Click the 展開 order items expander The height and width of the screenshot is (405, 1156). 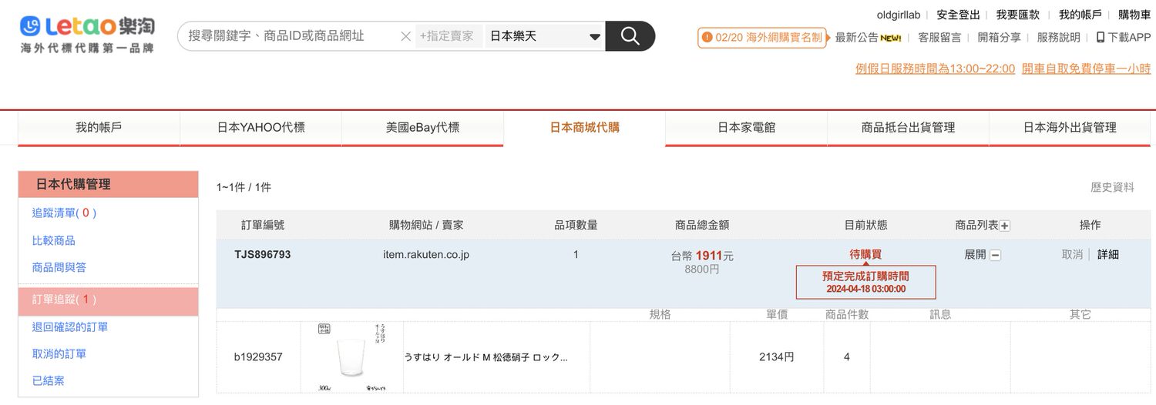[x=975, y=255]
